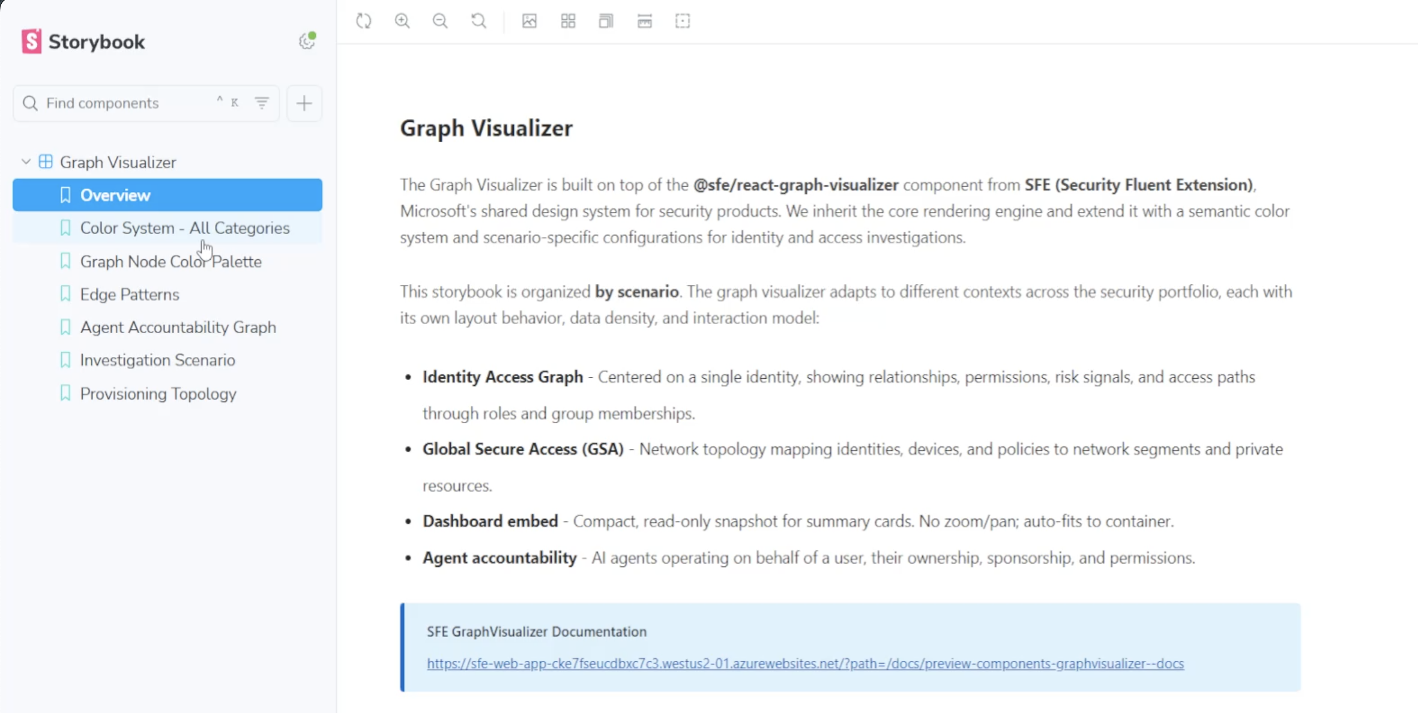The image size is (1418, 713).
Task: Open the Storybook settings gear menu
Action: (x=307, y=41)
